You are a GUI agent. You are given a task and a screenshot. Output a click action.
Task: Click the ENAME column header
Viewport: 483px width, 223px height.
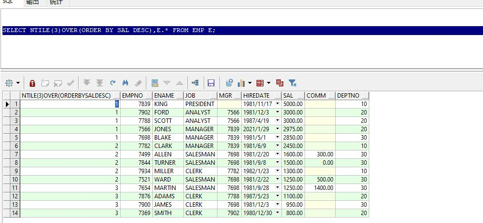(x=164, y=95)
